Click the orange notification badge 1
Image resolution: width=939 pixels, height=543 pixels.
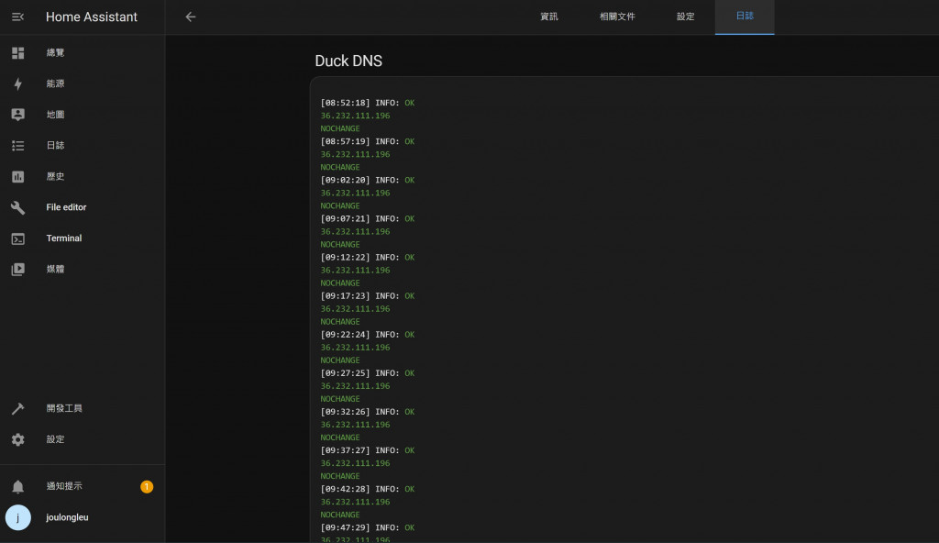(147, 487)
